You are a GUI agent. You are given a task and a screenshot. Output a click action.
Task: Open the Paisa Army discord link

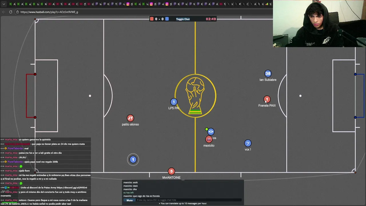coord(72,188)
